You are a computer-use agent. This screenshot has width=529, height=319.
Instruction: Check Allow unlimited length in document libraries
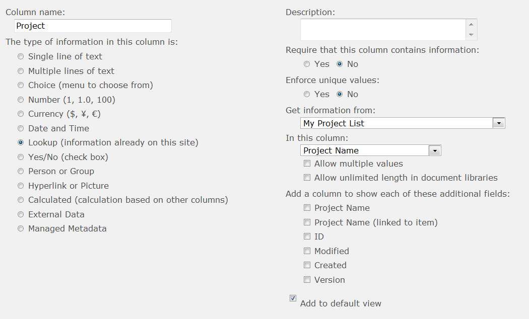(x=307, y=178)
